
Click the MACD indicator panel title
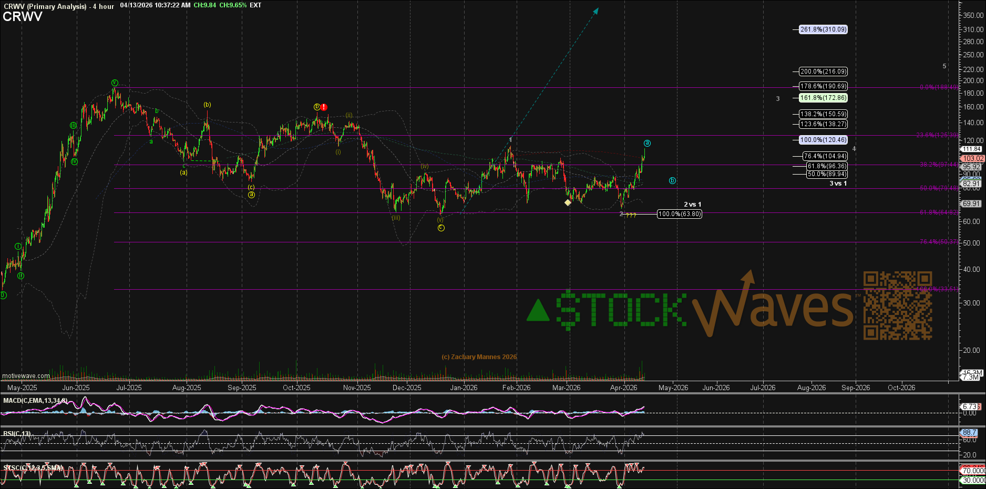coord(35,401)
